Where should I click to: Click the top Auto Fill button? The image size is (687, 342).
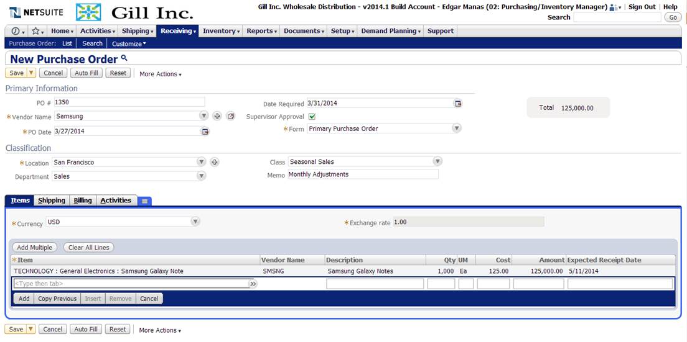point(86,73)
